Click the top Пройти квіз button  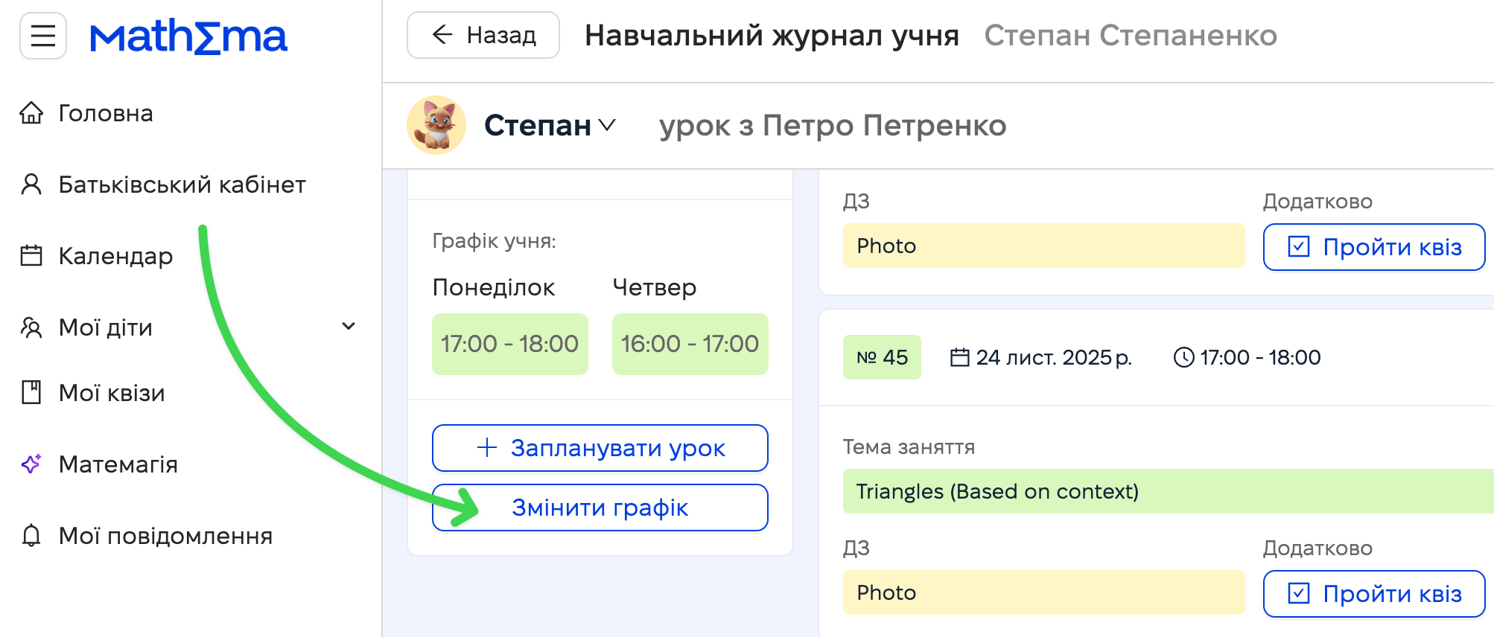(x=1374, y=247)
